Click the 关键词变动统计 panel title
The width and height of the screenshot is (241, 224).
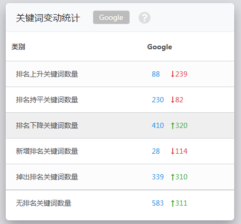point(48,18)
